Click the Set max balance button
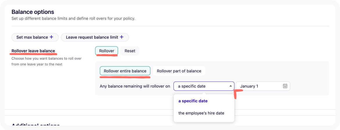This screenshot has width=340, height=130. (x=35, y=37)
